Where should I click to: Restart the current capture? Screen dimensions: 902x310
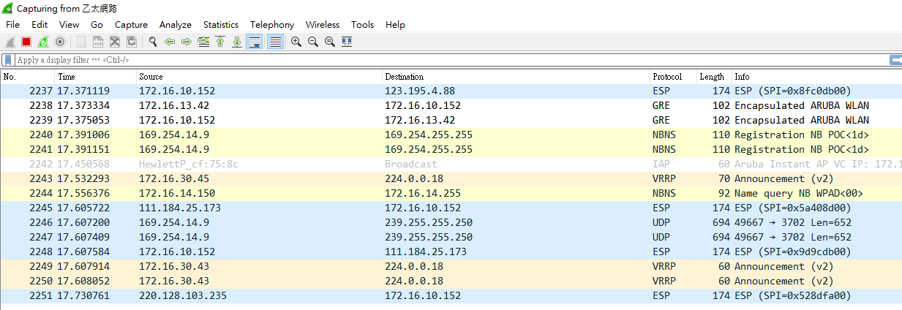[x=43, y=42]
